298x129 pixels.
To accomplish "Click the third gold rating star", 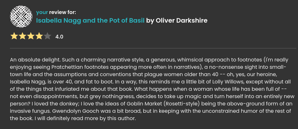I will point(31,36).
